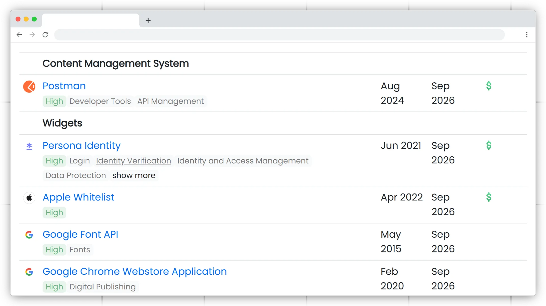Viewport: 546px width, 306px height.
Task: Reload the page with the refresh icon
Action: pos(45,35)
